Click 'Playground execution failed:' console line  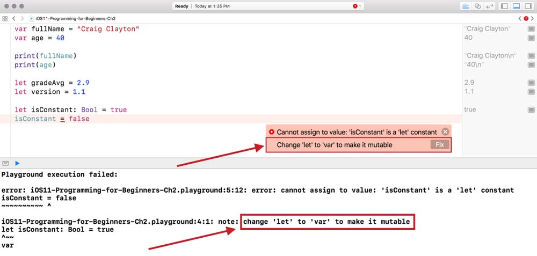tap(59, 174)
